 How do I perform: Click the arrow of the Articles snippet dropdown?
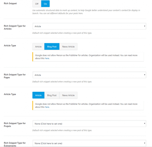[x=144, y=26]
